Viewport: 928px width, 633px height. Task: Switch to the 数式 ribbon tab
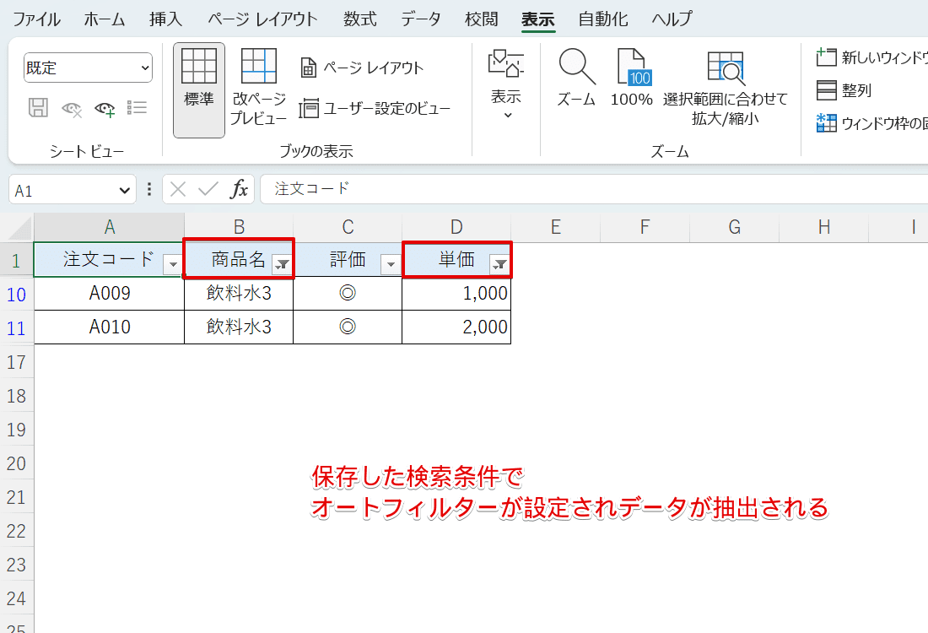coord(360,19)
